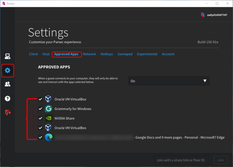
Task: Click the aaliy#14347747 username at top right
Action: [x=217, y=14]
